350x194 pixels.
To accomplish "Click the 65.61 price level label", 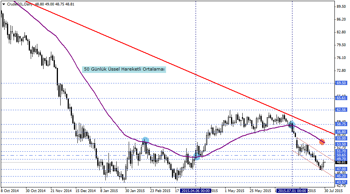I will 341,98.
